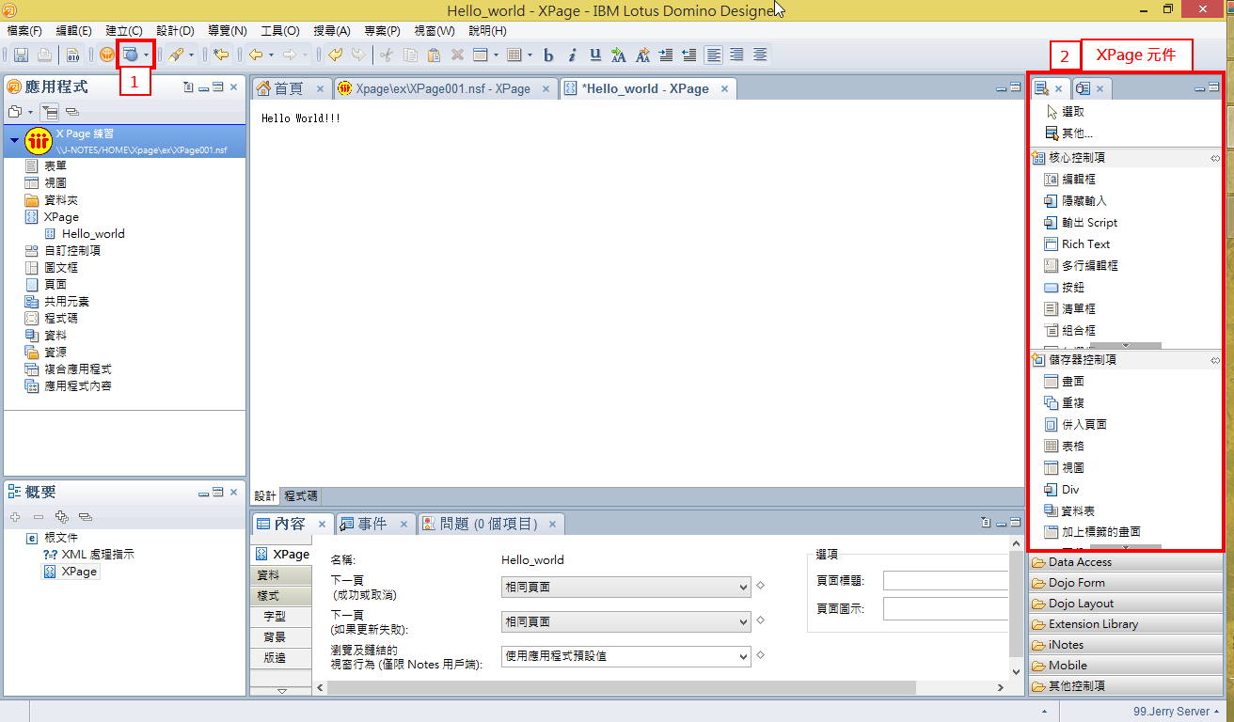This screenshot has height=722, width=1234.
Task: Switch to the 程式碼 source tab
Action: 301,495
